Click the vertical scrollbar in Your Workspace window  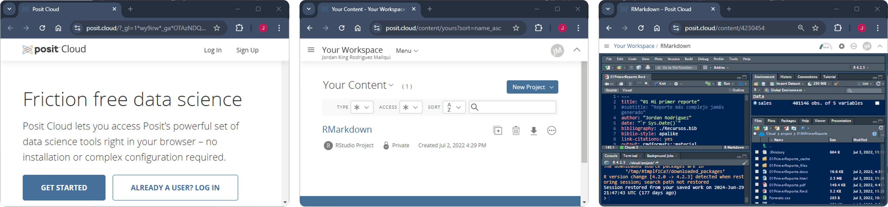(584, 112)
